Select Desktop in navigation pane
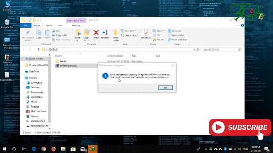273x153 pixels. 33,88
